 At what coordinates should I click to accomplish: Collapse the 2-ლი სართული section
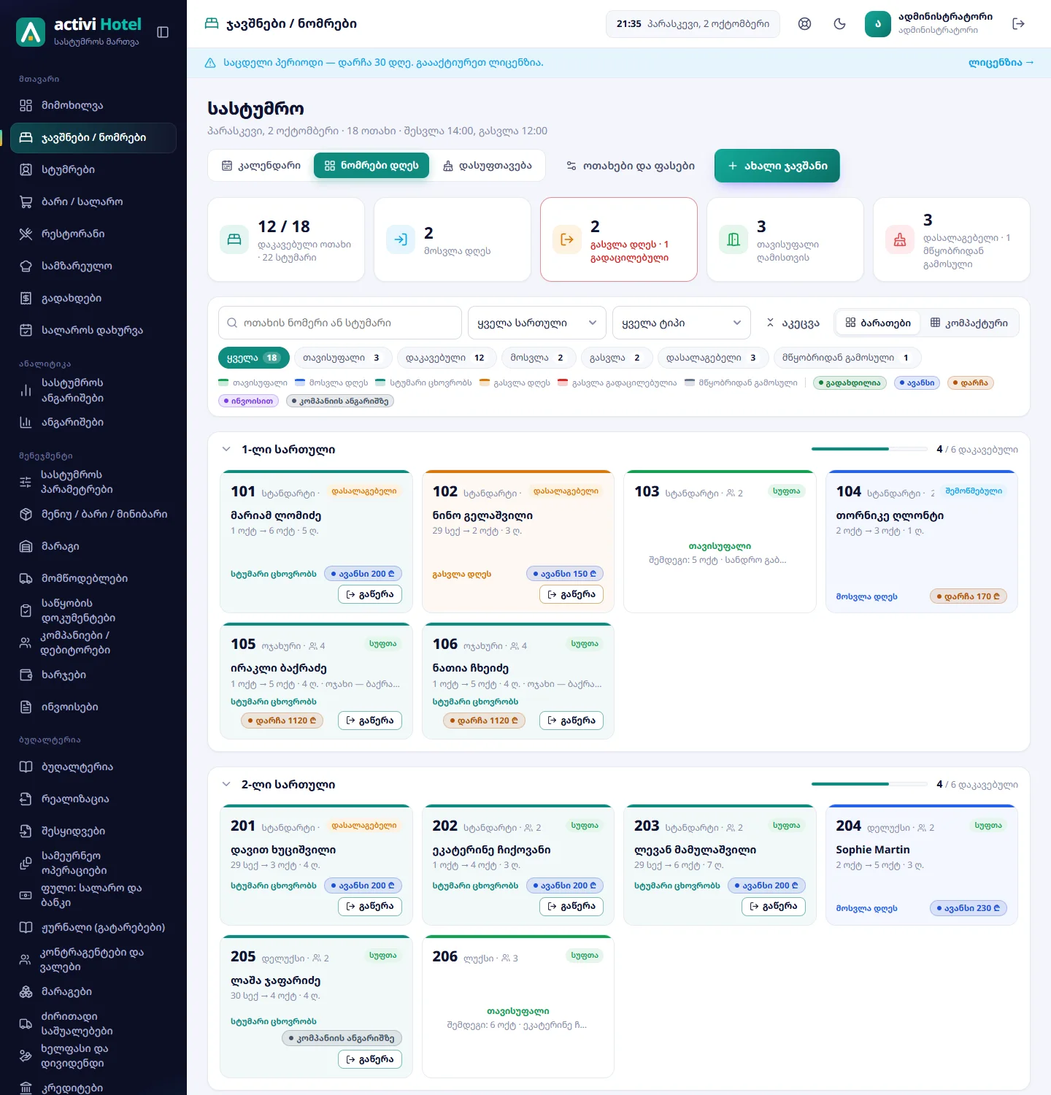click(226, 784)
